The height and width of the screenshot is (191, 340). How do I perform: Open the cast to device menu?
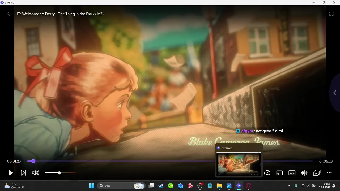click(279, 173)
